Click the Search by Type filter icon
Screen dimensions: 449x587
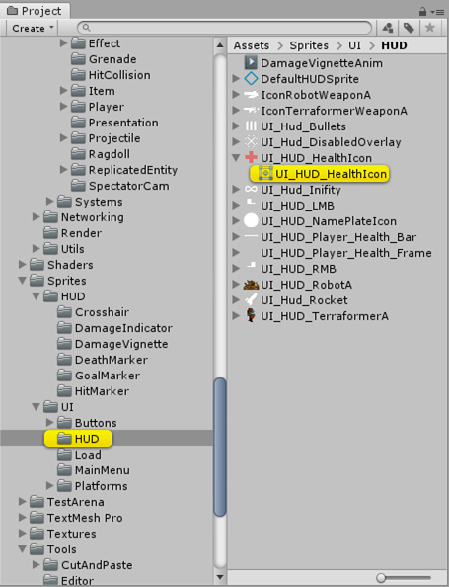(x=388, y=28)
